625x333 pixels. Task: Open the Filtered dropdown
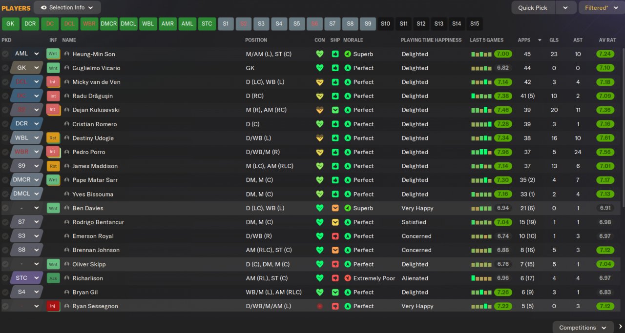pos(601,7)
